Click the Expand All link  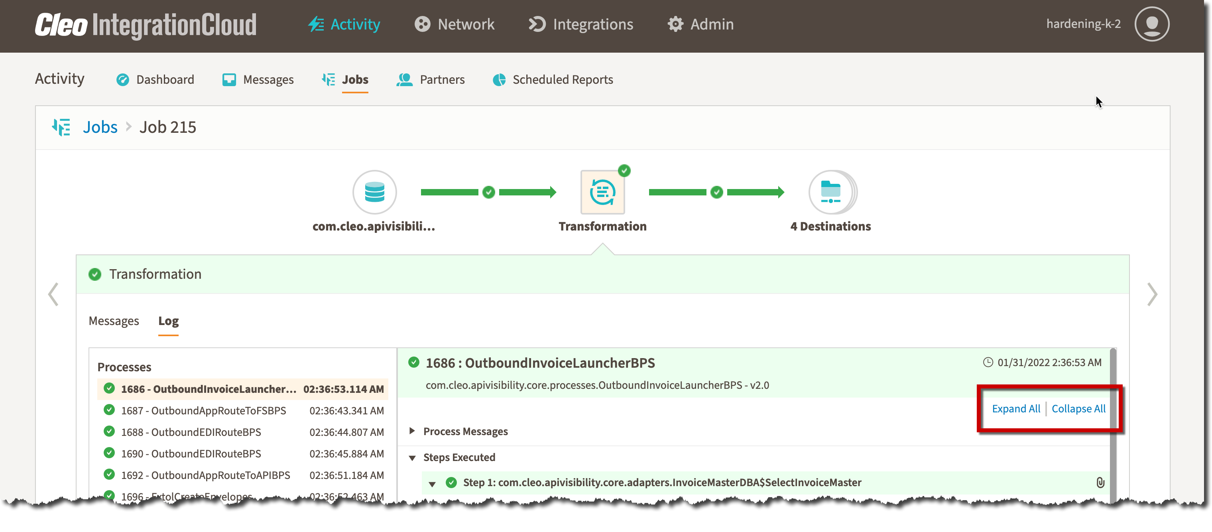(x=1016, y=409)
